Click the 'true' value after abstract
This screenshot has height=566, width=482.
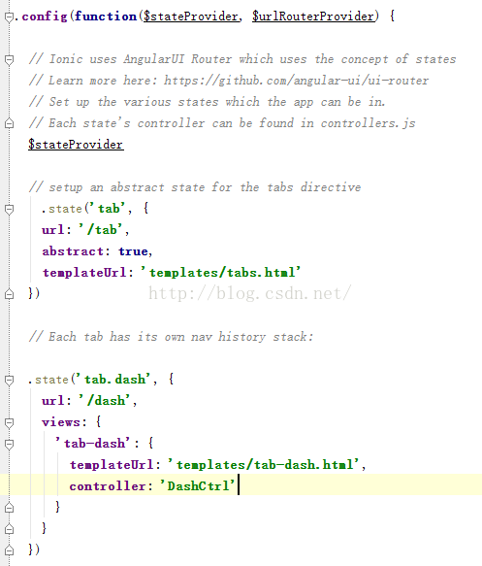click(x=133, y=250)
